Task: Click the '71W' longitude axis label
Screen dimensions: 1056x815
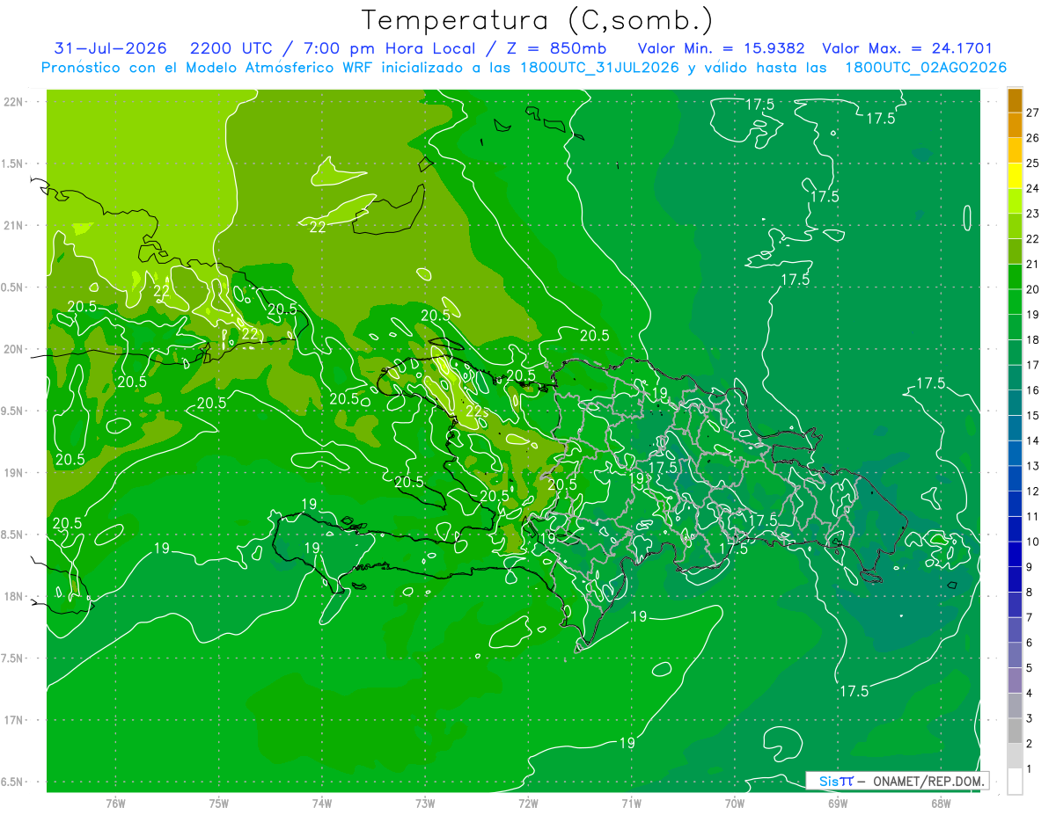Action: click(631, 804)
